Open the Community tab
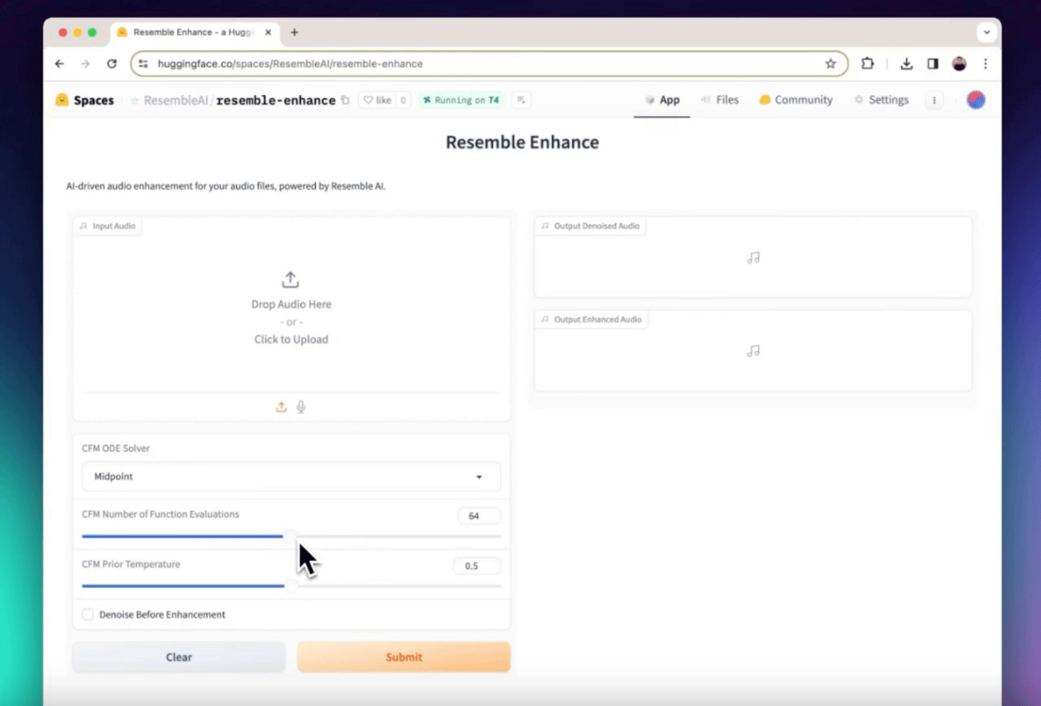Screen dimensions: 1041x706 pyautogui.click(x=796, y=100)
